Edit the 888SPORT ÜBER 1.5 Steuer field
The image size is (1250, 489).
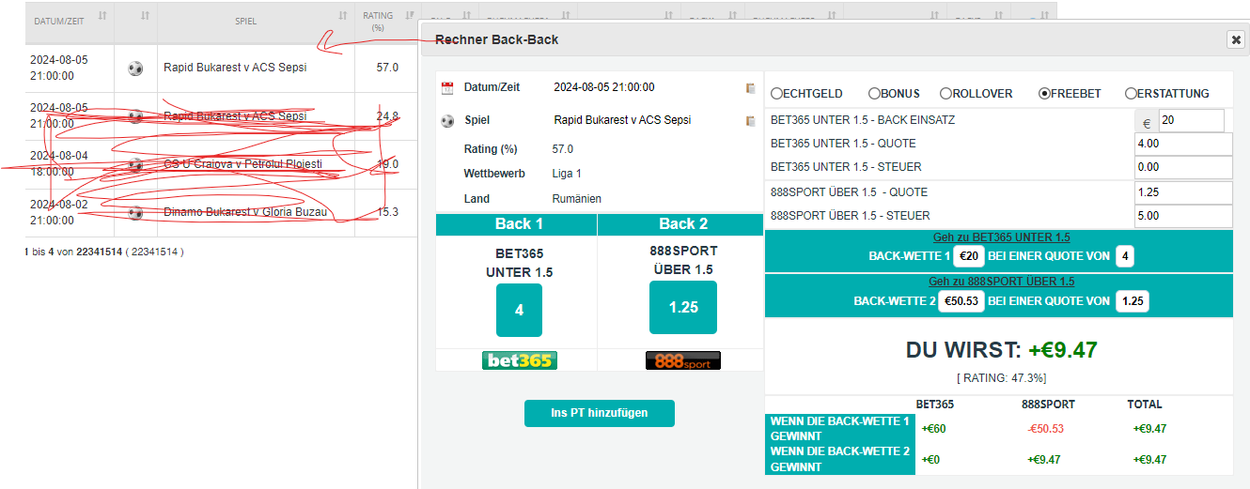(1183, 216)
